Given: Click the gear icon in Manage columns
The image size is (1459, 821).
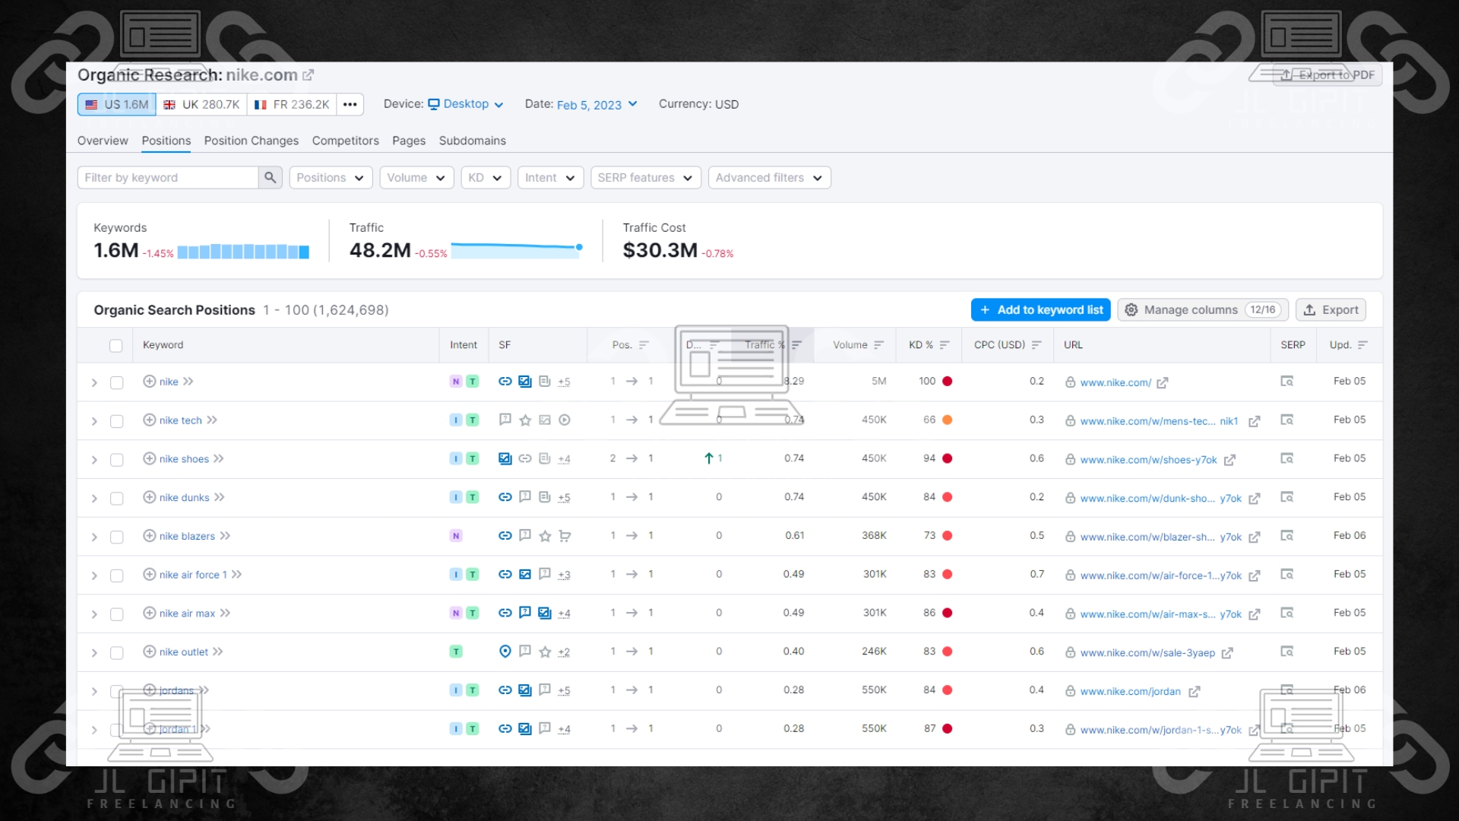Looking at the screenshot, I should (1131, 310).
